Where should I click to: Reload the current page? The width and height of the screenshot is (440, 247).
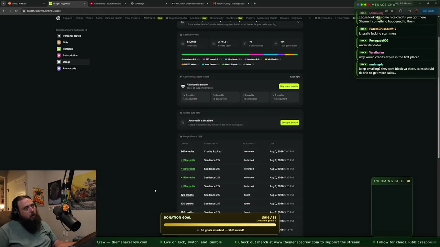[x=16, y=11]
